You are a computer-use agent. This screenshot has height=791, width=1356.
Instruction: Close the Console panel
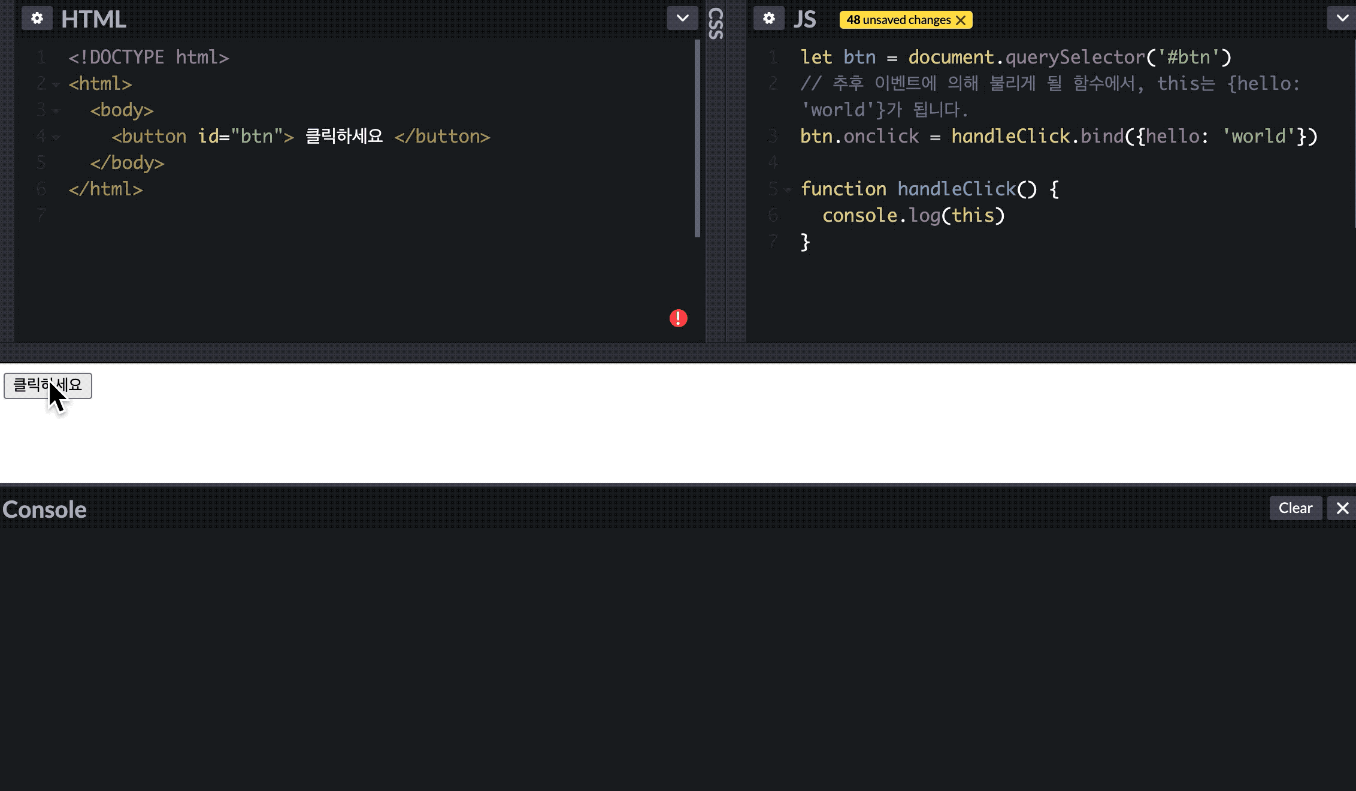pyautogui.click(x=1342, y=508)
